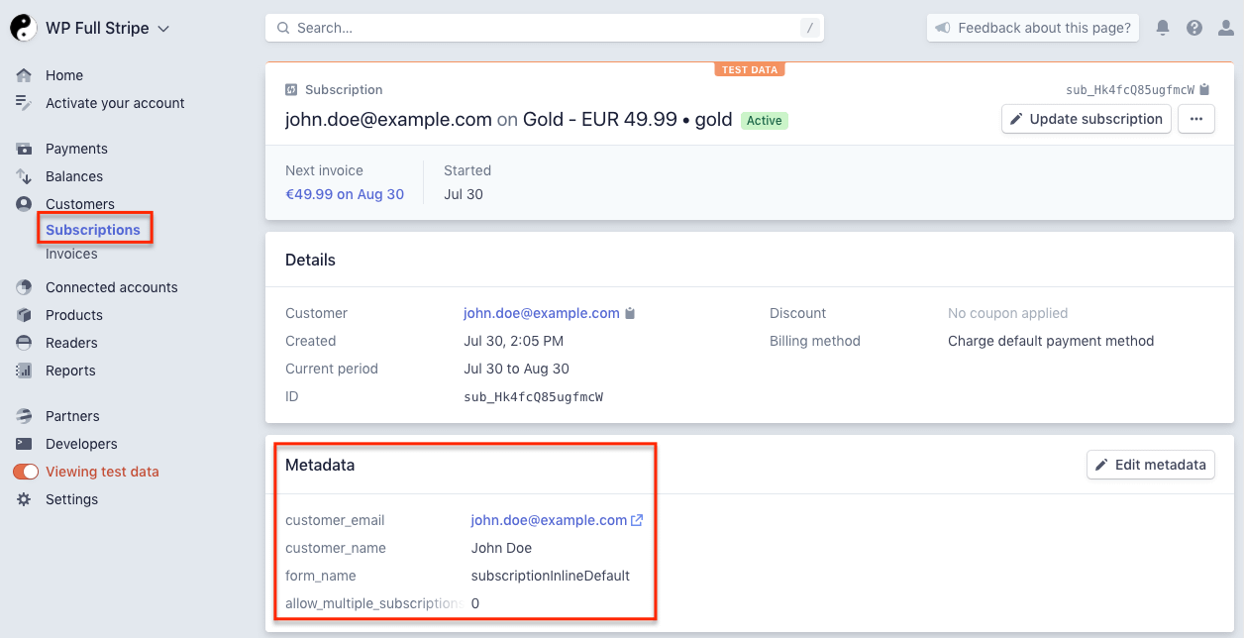1244x638 pixels.
Task: Open the help question mark icon
Action: [x=1194, y=28]
